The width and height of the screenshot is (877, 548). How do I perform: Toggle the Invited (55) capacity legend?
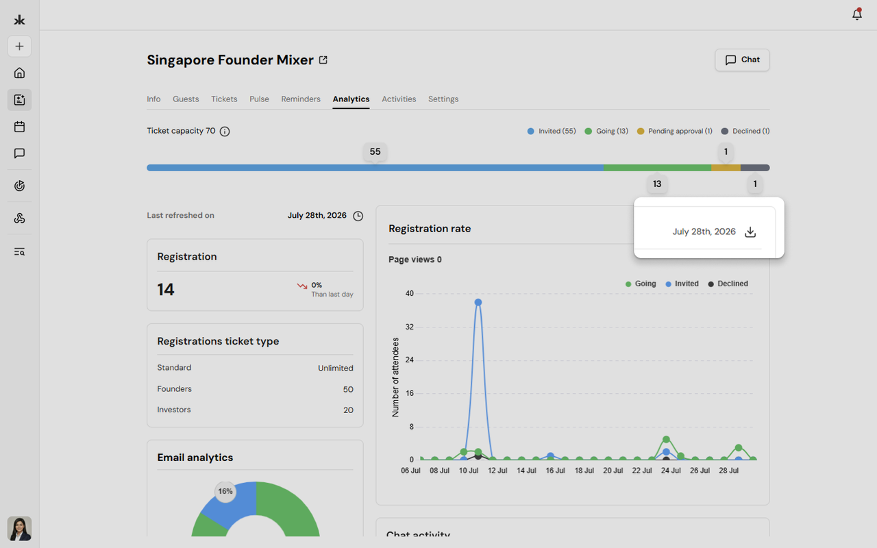click(552, 131)
